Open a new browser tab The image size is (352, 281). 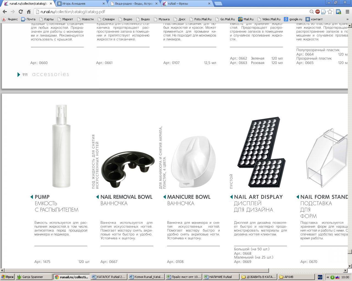click(218, 4)
